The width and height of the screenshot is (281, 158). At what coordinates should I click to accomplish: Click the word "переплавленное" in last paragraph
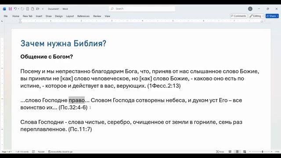tap(43, 129)
